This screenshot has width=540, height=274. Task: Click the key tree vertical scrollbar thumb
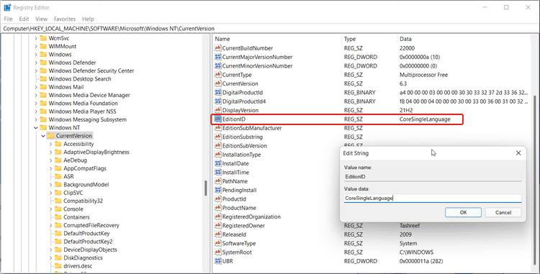coord(206,188)
